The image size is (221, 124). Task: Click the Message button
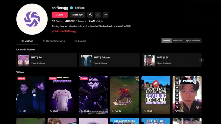(x=78, y=15)
